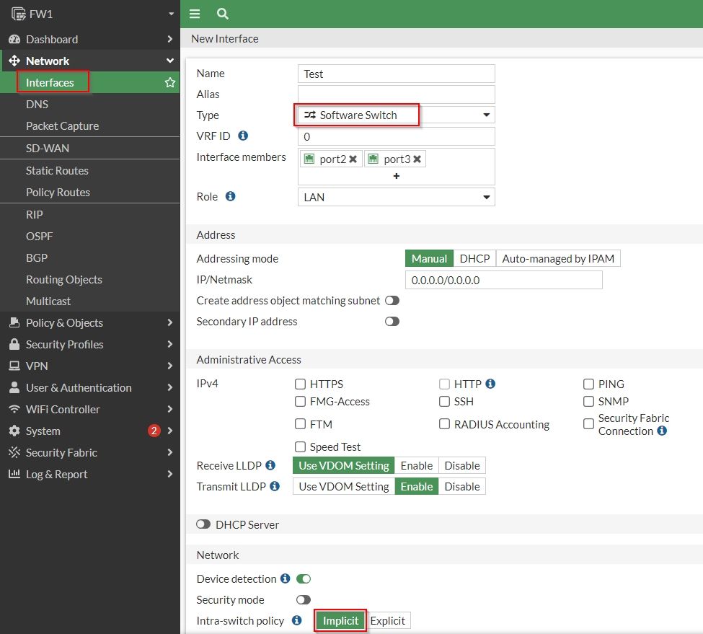Click the Intra-switch policy info icon
Image resolution: width=703 pixels, height=634 pixels.
click(x=296, y=620)
